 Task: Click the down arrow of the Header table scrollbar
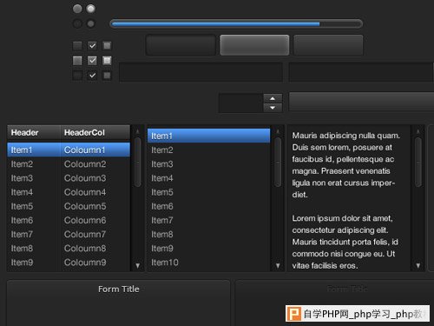(x=138, y=265)
